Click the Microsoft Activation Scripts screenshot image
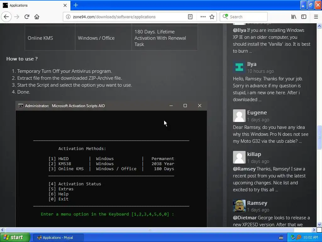Viewport: 322px width, 242px height. [111, 164]
